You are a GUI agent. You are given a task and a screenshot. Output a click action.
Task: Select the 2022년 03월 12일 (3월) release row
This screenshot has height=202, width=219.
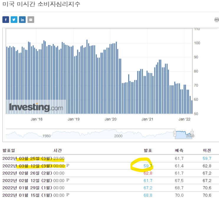click(x=111, y=166)
